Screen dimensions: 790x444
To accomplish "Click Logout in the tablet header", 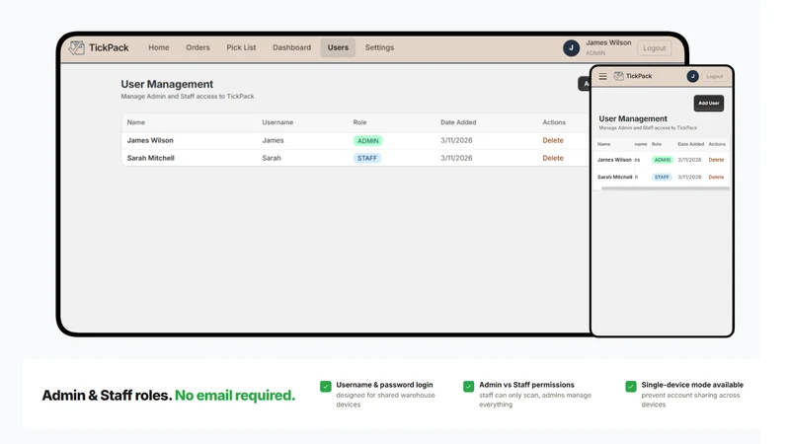I will (x=654, y=47).
